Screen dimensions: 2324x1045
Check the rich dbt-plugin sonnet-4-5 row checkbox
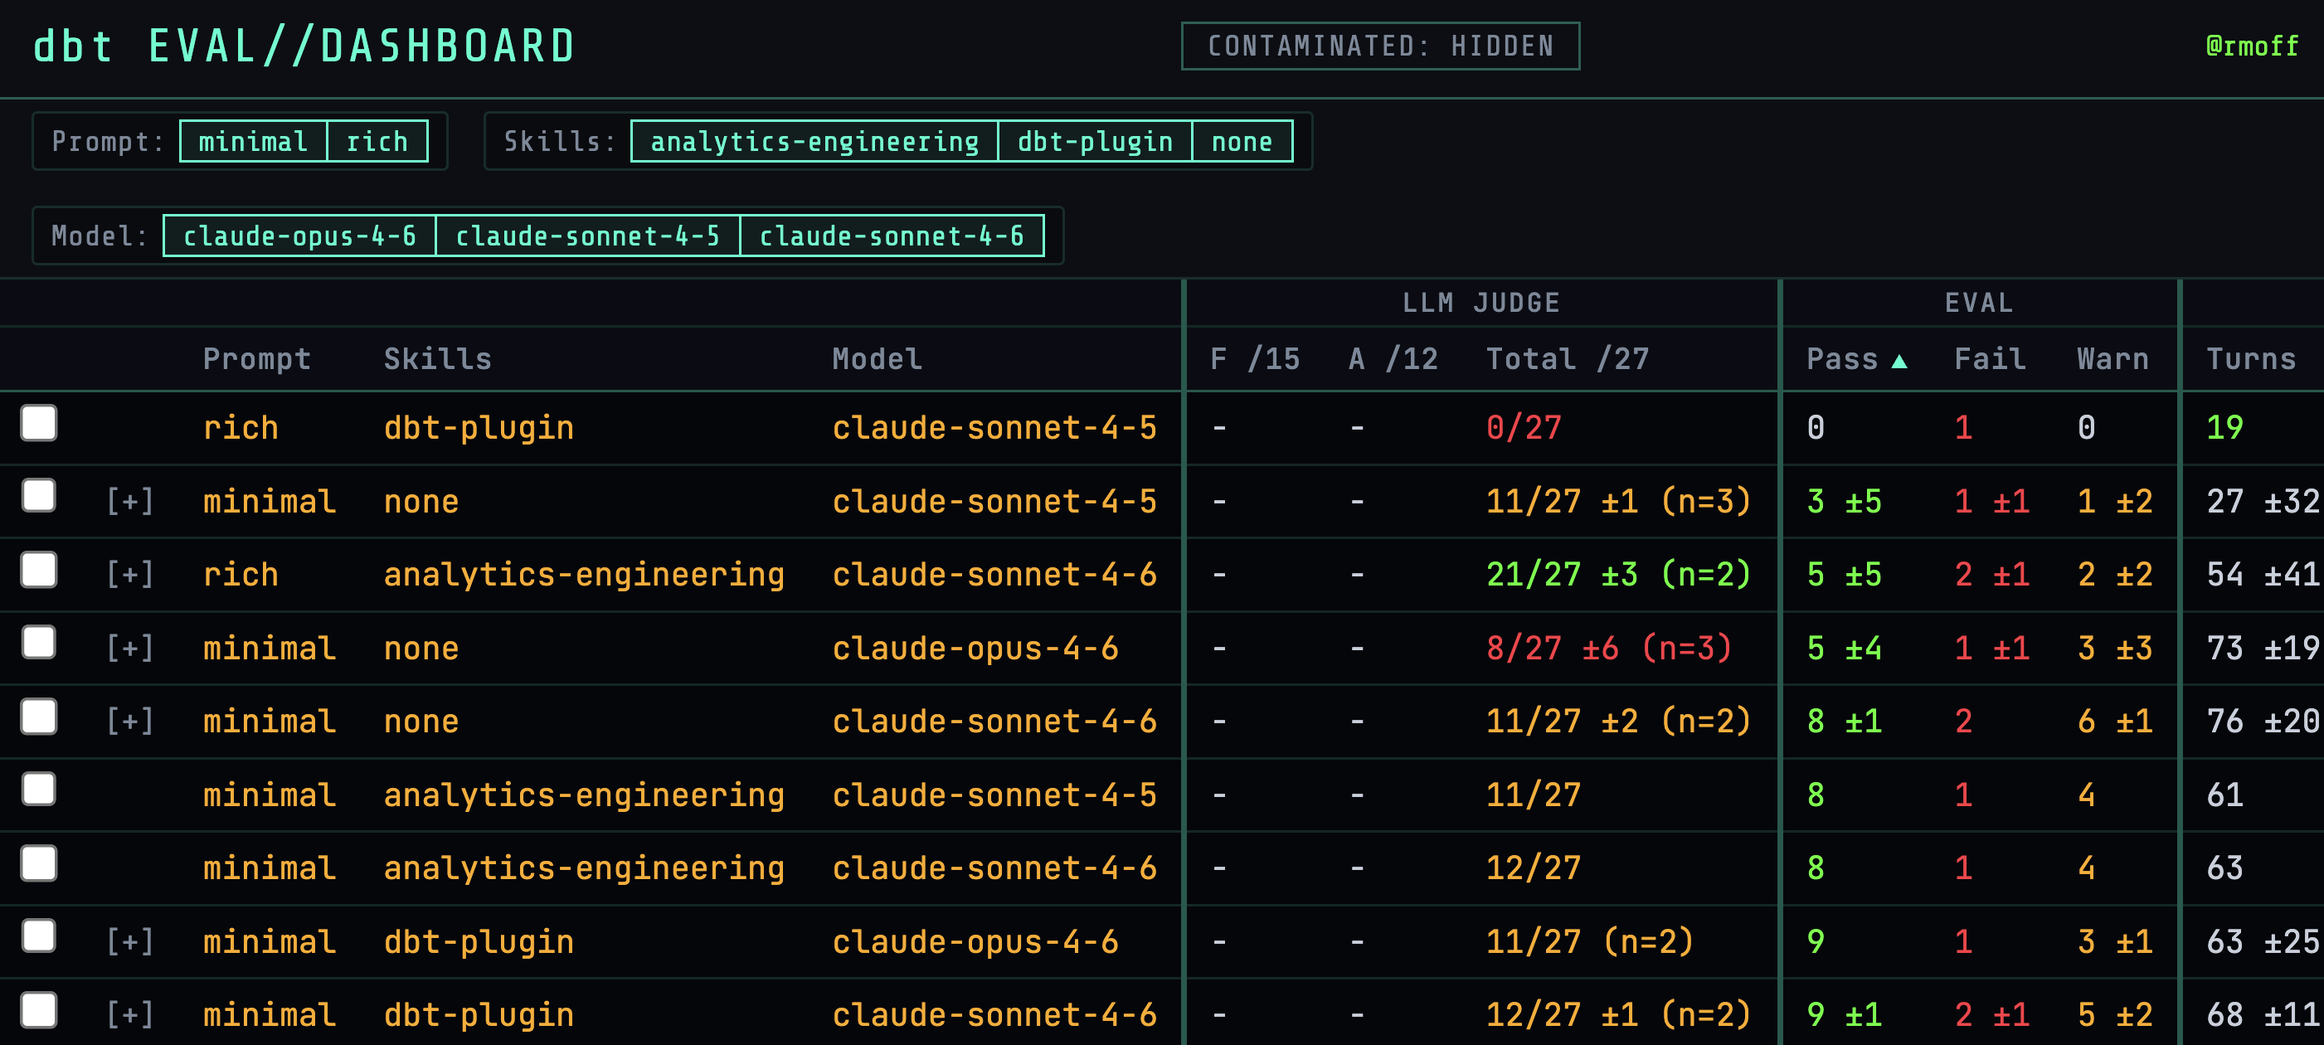pos(39,422)
